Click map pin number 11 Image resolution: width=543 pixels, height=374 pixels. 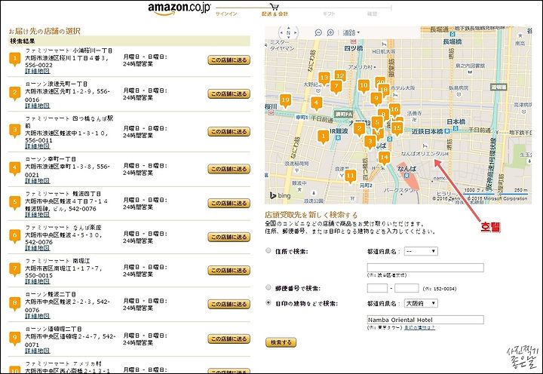[x=351, y=176]
